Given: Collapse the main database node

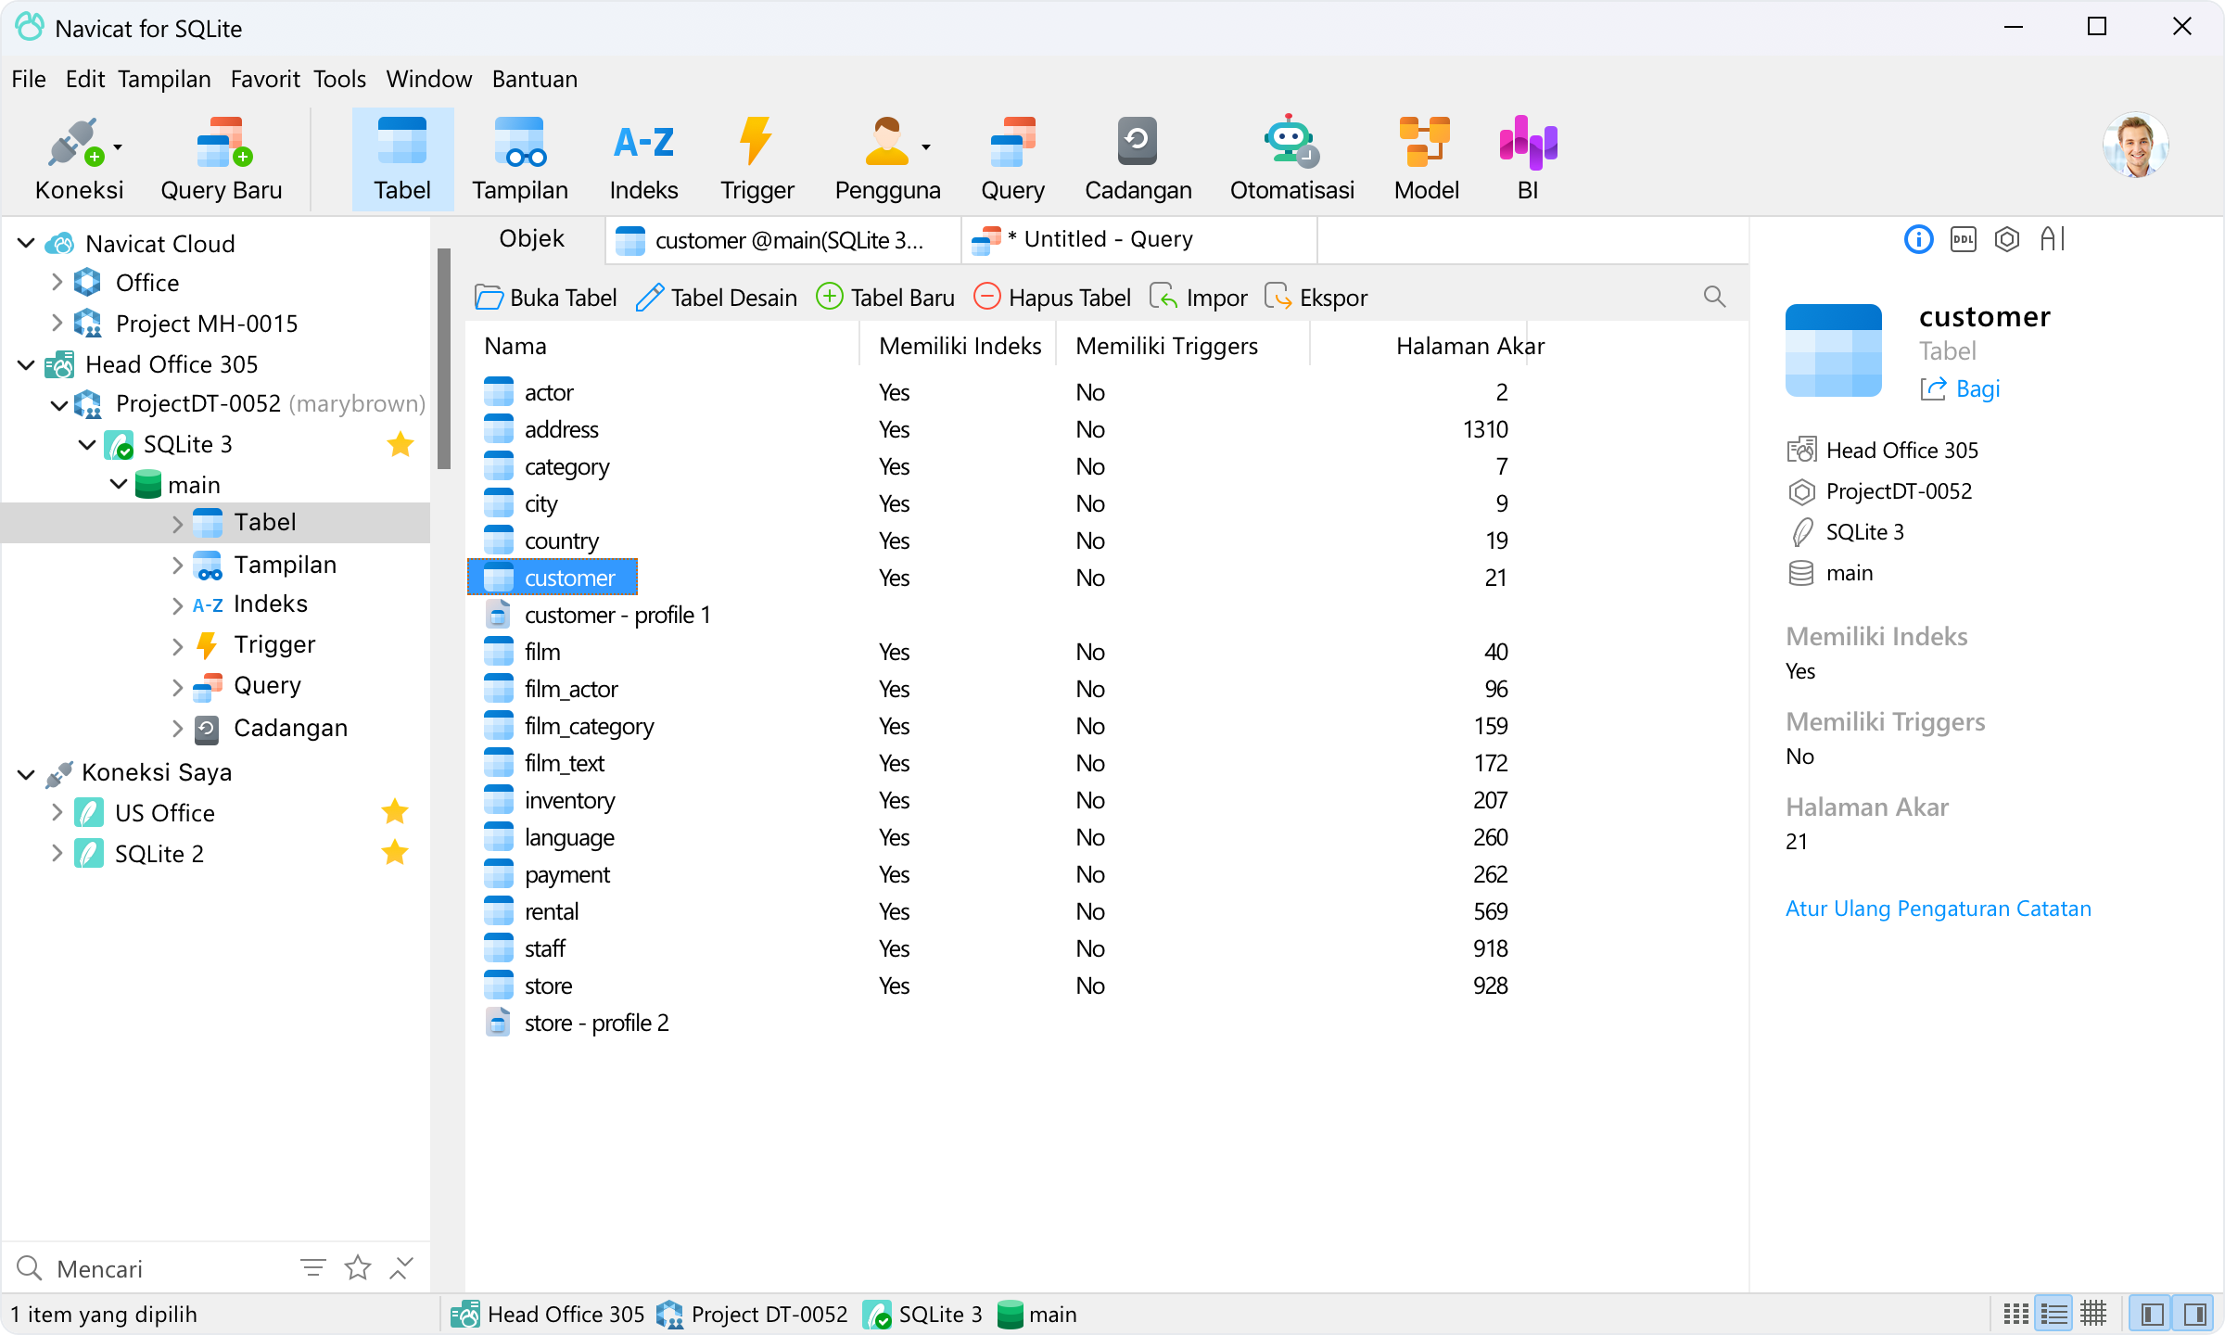Looking at the screenshot, I should pos(119,484).
